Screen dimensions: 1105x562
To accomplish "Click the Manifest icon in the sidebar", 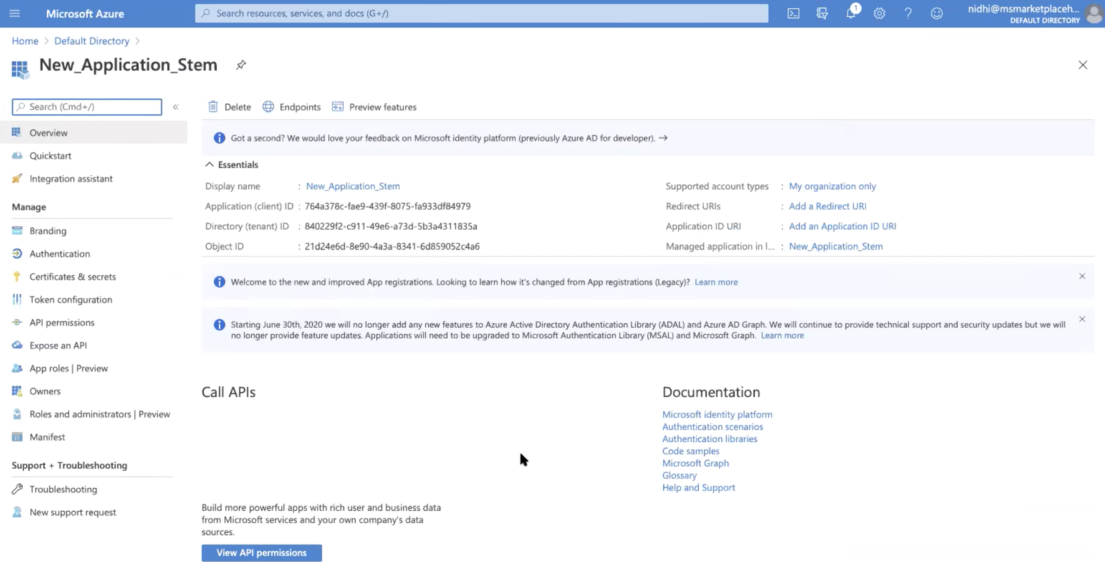I will [x=17, y=437].
